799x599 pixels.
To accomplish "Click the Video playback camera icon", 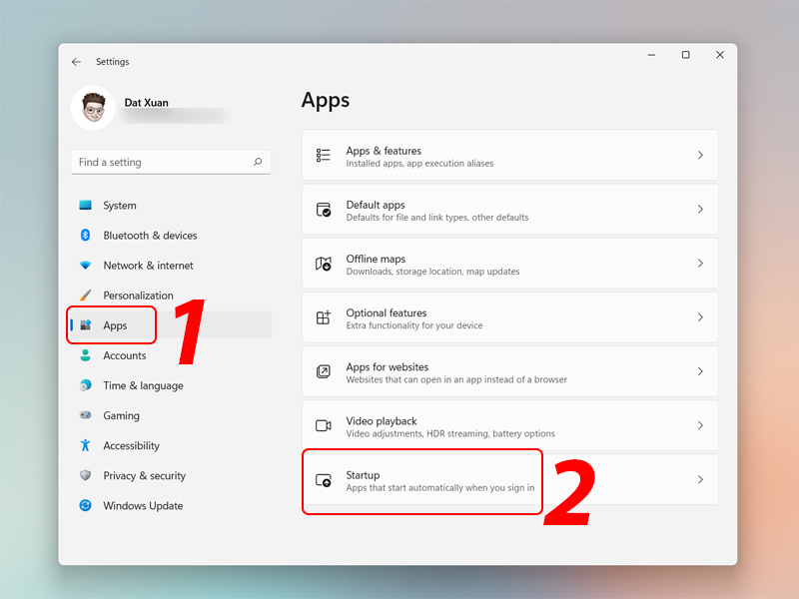I will click(323, 425).
